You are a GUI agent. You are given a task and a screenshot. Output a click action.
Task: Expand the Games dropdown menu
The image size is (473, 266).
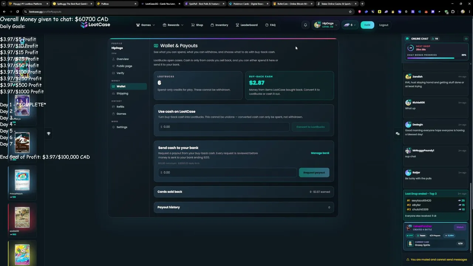146,25
